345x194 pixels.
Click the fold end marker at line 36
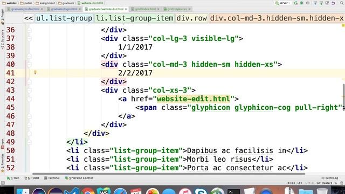(29, 30)
